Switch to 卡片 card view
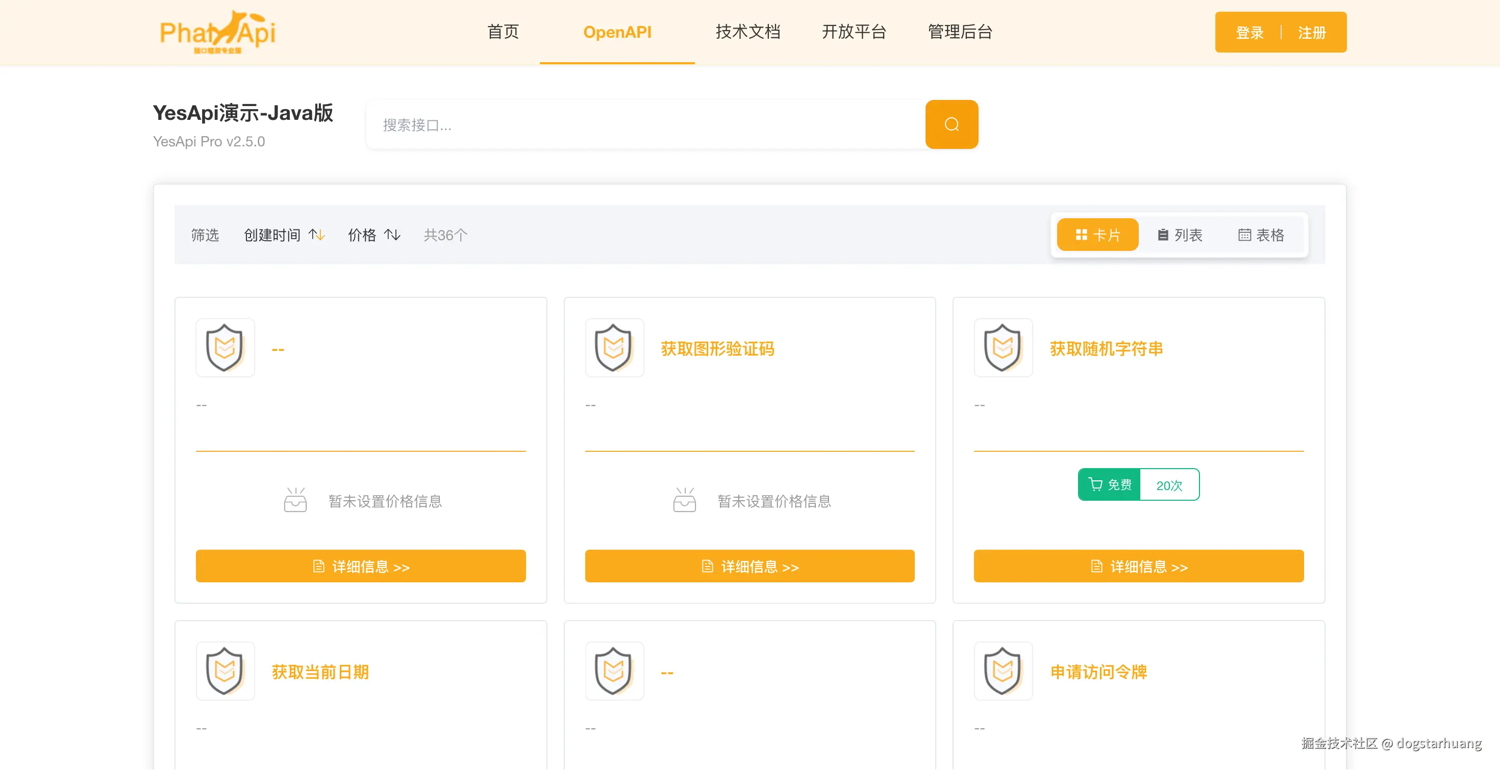Screen dimensions: 1500x770 [x=1097, y=235]
